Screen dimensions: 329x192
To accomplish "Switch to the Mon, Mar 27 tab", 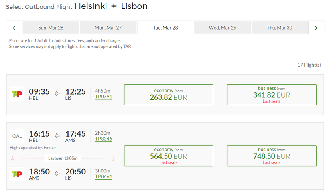I will coord(108,28).
